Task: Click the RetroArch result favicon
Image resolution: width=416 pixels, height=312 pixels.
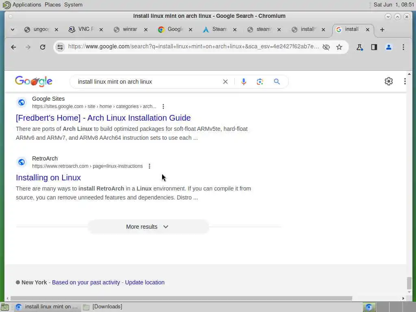Action: pos(22,162)
